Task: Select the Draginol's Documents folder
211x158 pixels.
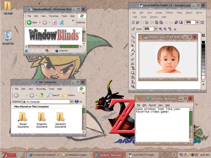Action: [42, 120]
